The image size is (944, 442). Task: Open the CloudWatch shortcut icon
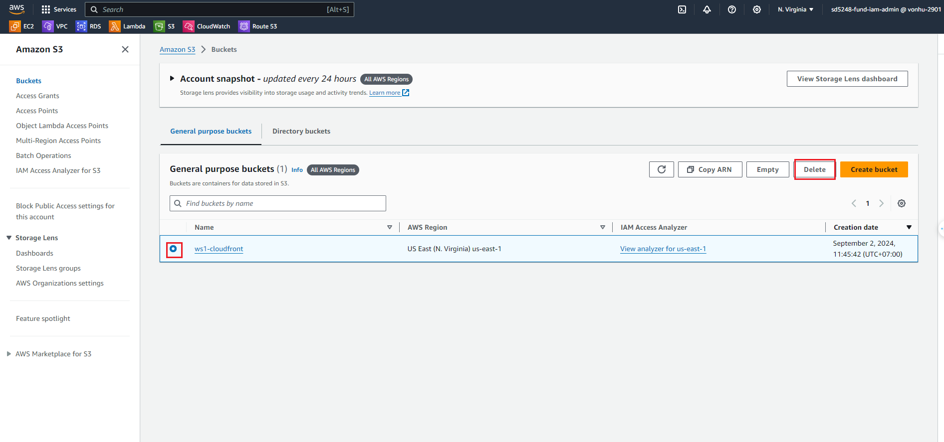tap(189, 26)
